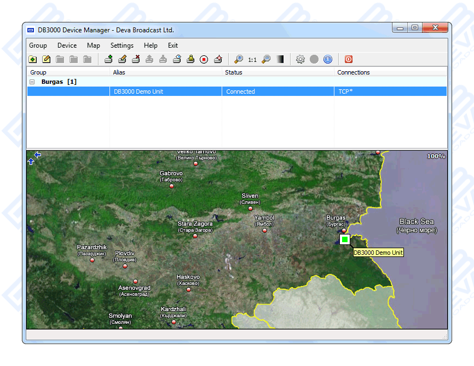474x366 pixels.
Task: Open the Device menu
Action: [67, 45]
